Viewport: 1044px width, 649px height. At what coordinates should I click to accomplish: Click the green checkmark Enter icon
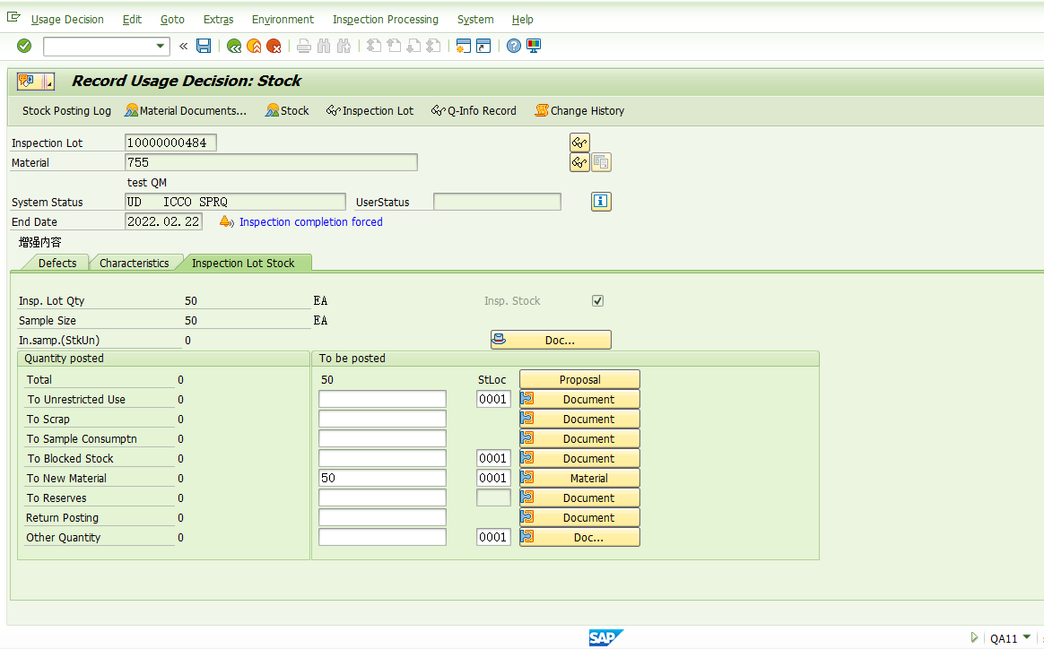click(24, 46)
